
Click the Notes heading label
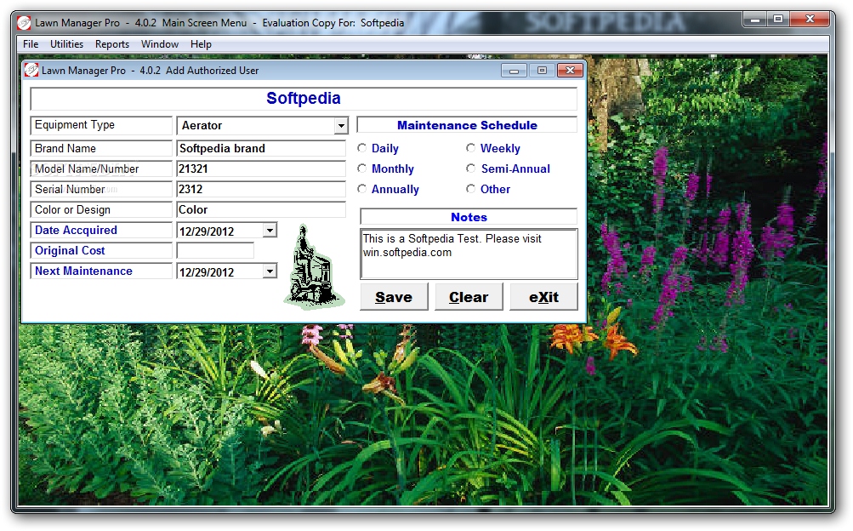(x=469, y=217)
